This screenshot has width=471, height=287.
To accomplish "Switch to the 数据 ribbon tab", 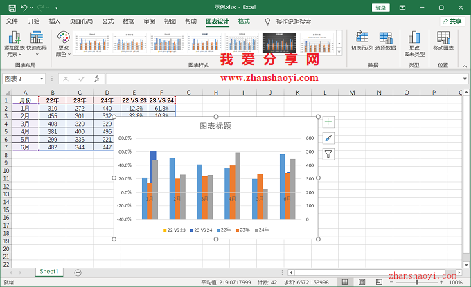I will (x=129, y=21).
